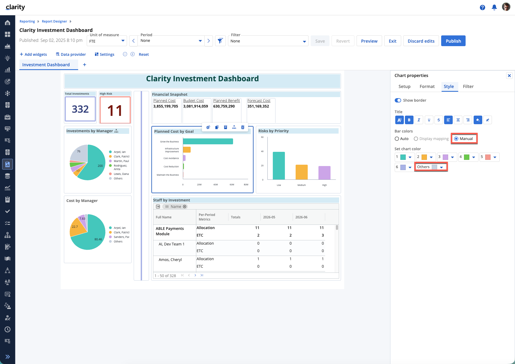Open the dashboard grid icon in sidebar
The width and height of the screenshot is (515, 364).
click(x=8, y=34)
